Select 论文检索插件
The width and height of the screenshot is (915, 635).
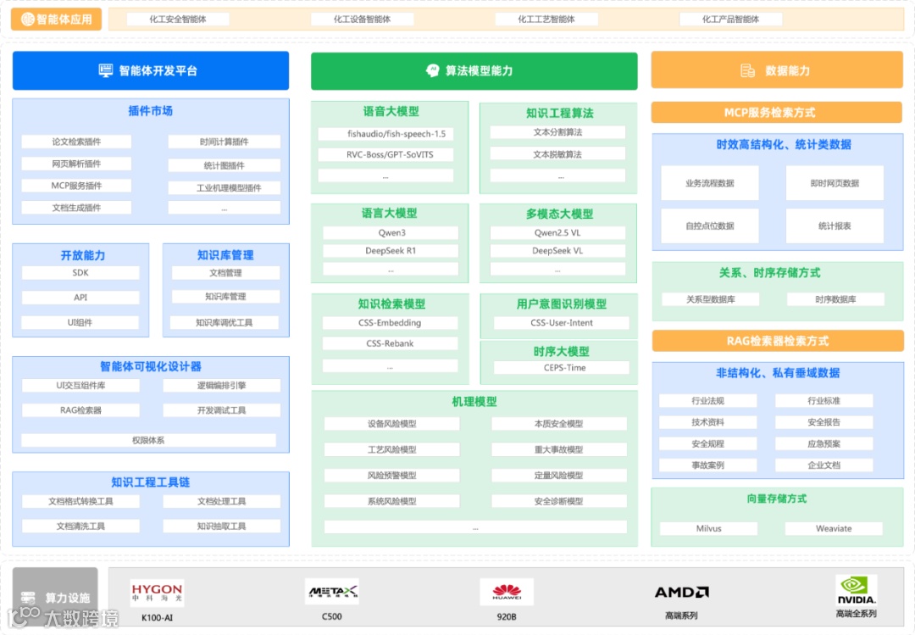coord(76,142)
